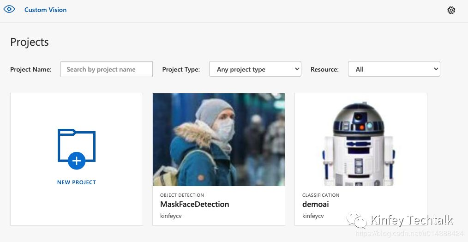The width and height of the screenshot is (468, 242).
Task: Expand the Resource dropdown showing All
Action: click(x=394, y=69)
